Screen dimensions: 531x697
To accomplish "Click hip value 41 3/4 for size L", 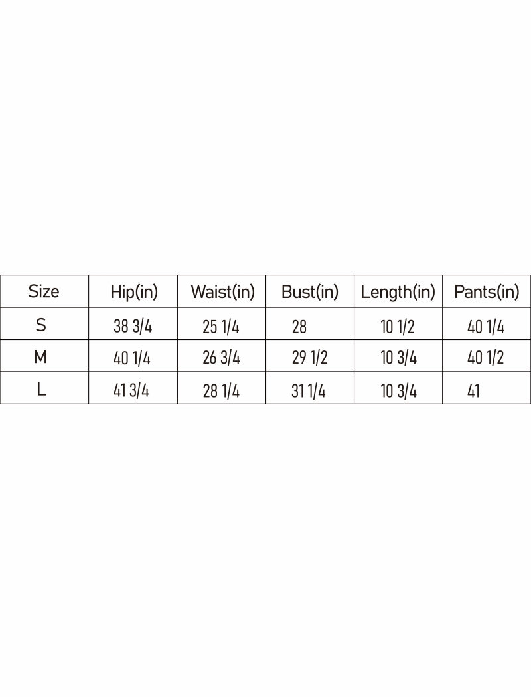I will click(x=131, y=390).
